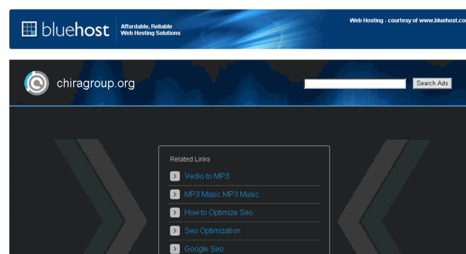This screenshot has height=254, width=466.
Task: Open the Seo Optimization link
Action: coord(212,231)
